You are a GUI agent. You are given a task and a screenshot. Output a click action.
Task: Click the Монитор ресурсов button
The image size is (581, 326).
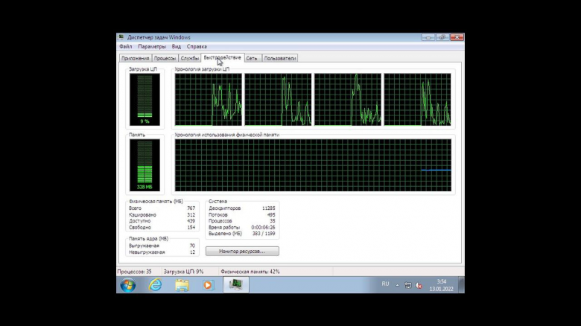(242, 251)
